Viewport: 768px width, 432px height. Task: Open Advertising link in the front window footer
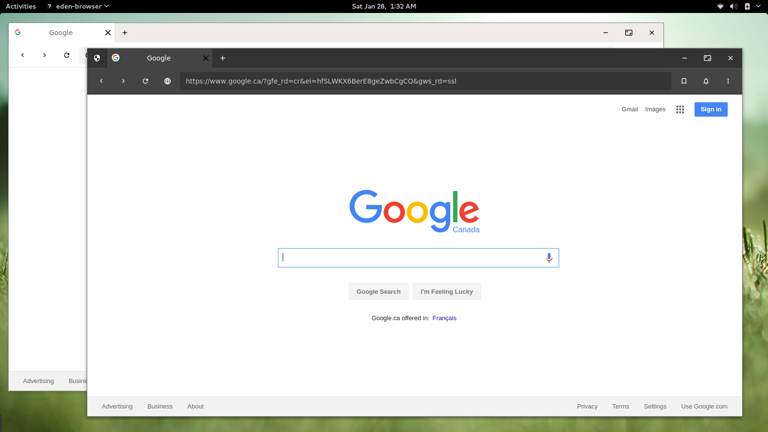click(117, 407)
